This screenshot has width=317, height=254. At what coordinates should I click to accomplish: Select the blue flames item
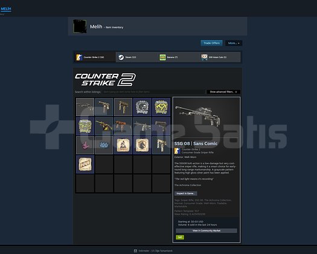(x=104, y=145)
